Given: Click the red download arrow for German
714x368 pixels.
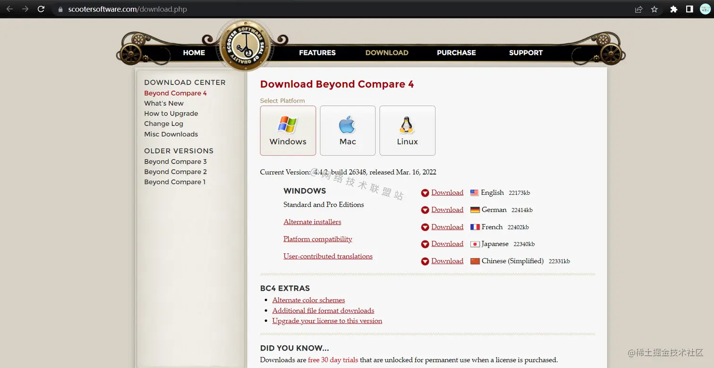Looking at the screenshot, I should click(425, 210).
